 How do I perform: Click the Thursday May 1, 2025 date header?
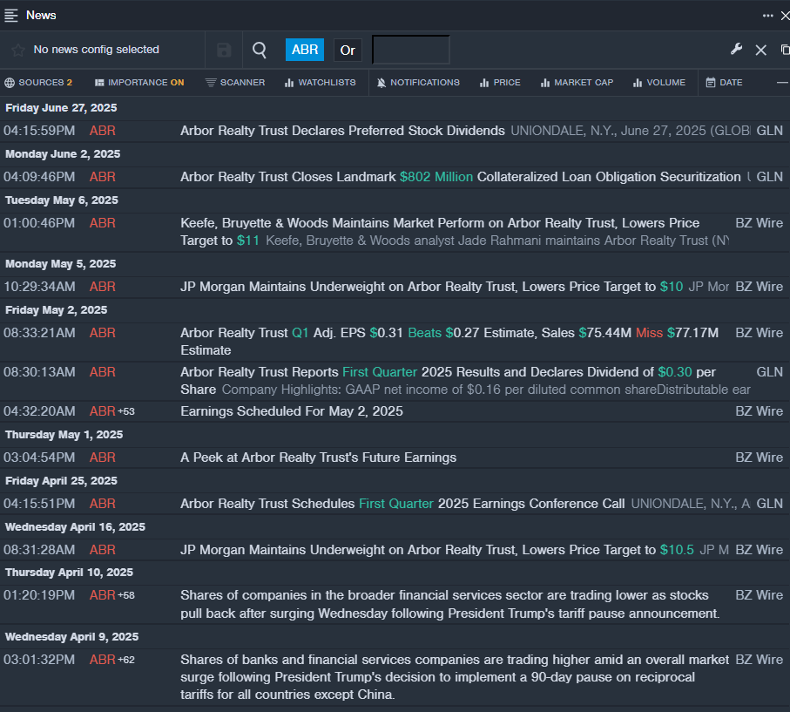point(64,435)
